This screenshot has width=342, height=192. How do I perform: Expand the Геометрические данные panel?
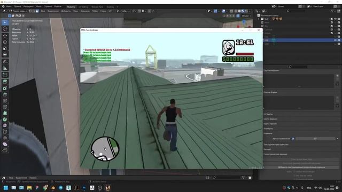point(275,154)
